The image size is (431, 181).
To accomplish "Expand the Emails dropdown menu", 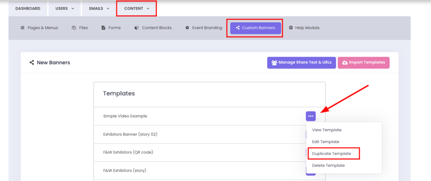I will pos(99,8).
